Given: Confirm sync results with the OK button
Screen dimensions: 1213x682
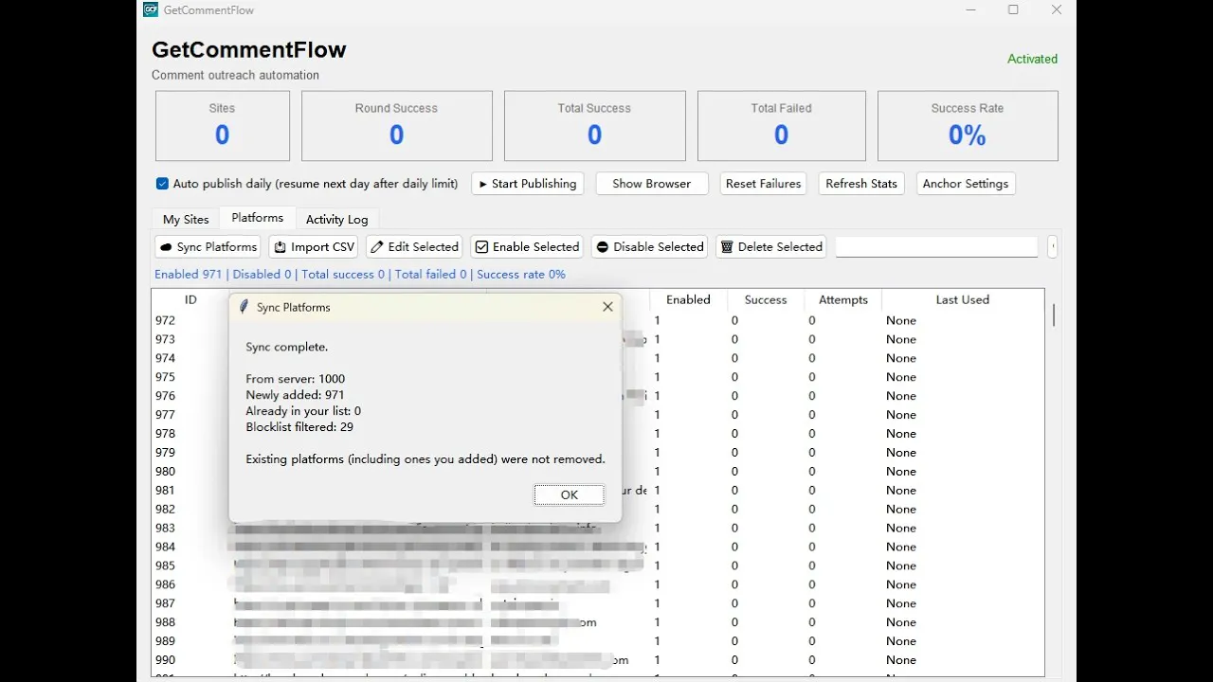Looking at the screenshot, I should 569,494.
